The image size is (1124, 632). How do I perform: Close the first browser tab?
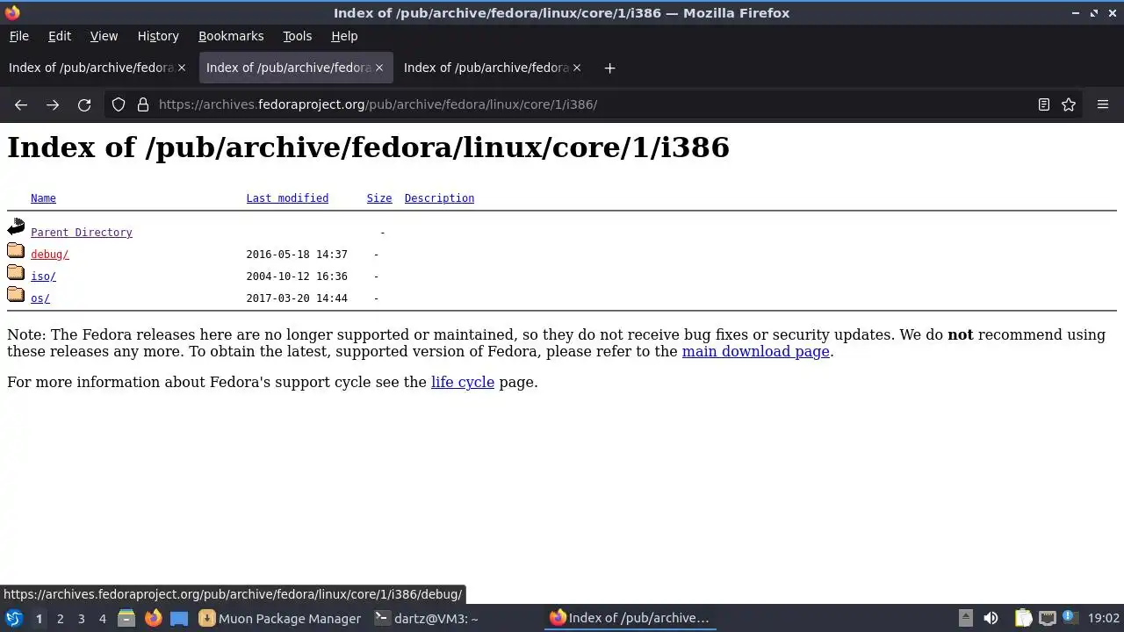(182, 68)
